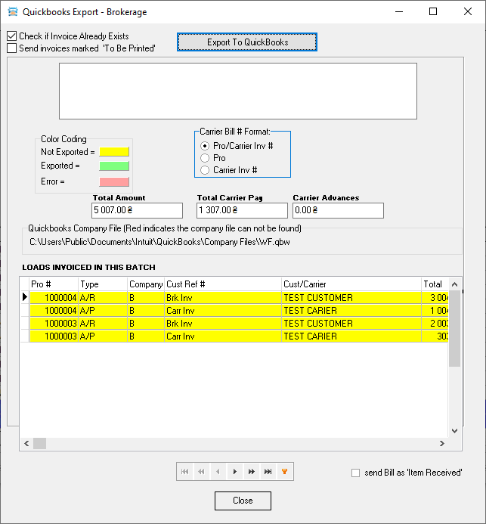Enable 'Send invoices marked To Be Printed'
Viewport: 486px width, 524px height.
[11, 48]
